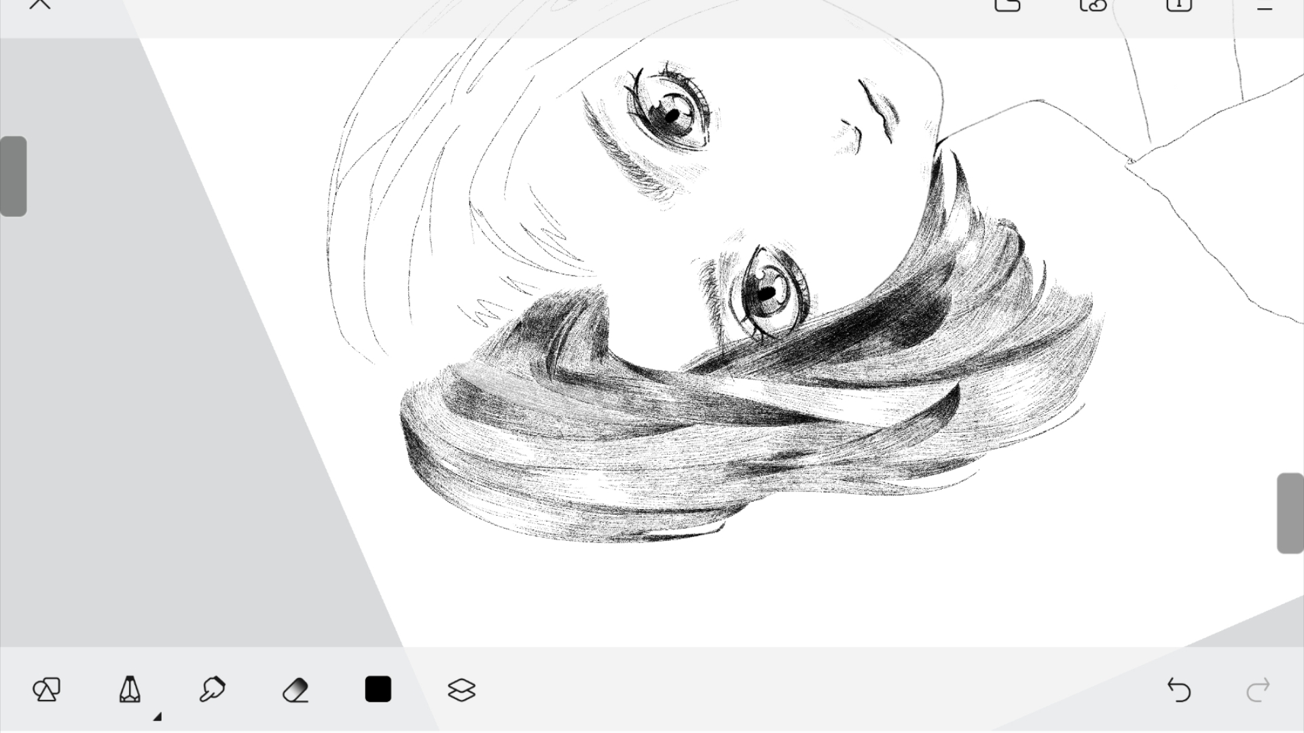
Task: Click the right edge slider handle
Action: click(1290, 513)
